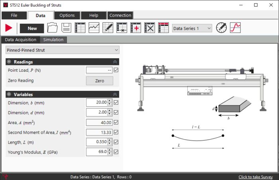Image resolution: width=279 pixels, height=180 pixels.
Task: Click the Point Load value field
Action: coord(99,70)
